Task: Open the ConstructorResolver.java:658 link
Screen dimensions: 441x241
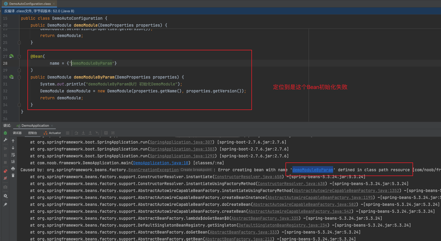Action: (248, 177)
